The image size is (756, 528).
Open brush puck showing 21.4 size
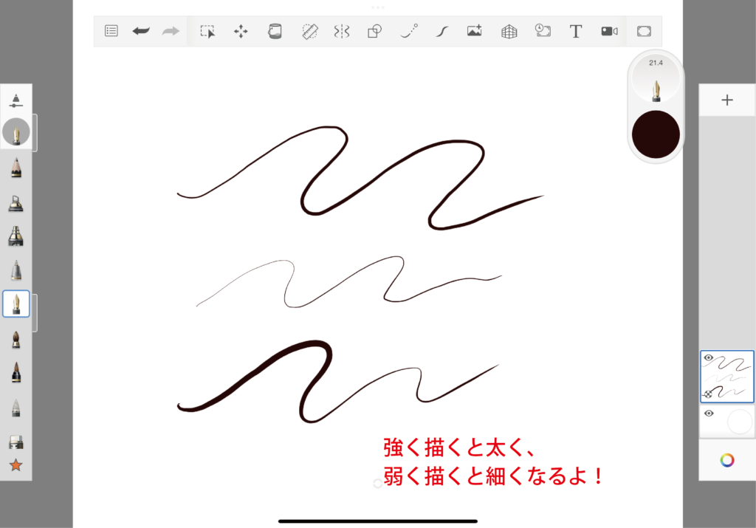pyautogui.click(x=656, y=78)
